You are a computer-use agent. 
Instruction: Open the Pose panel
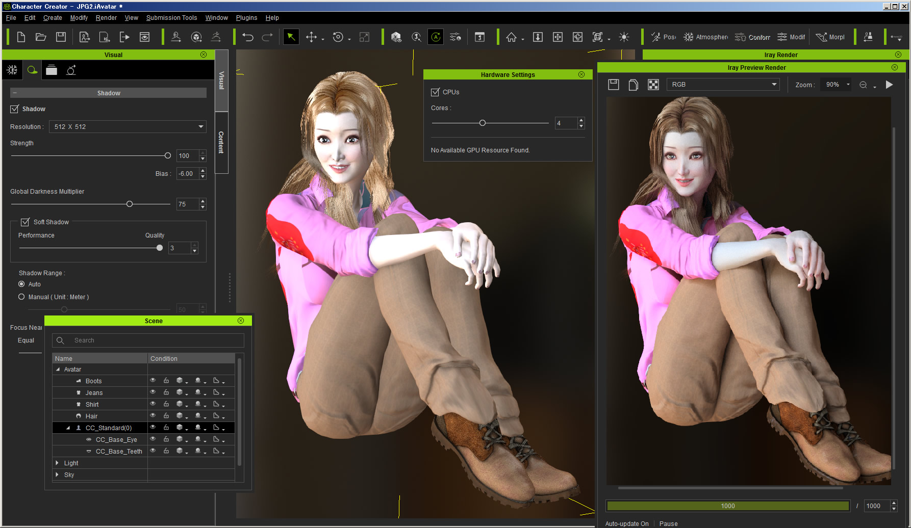tap(663, 37)
